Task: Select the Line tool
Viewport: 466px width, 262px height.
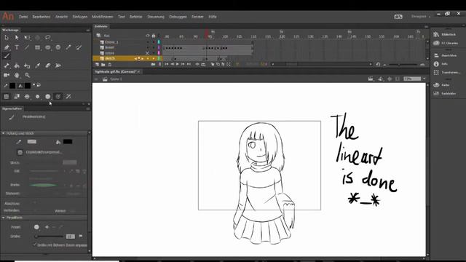Action: pos(27,47)
